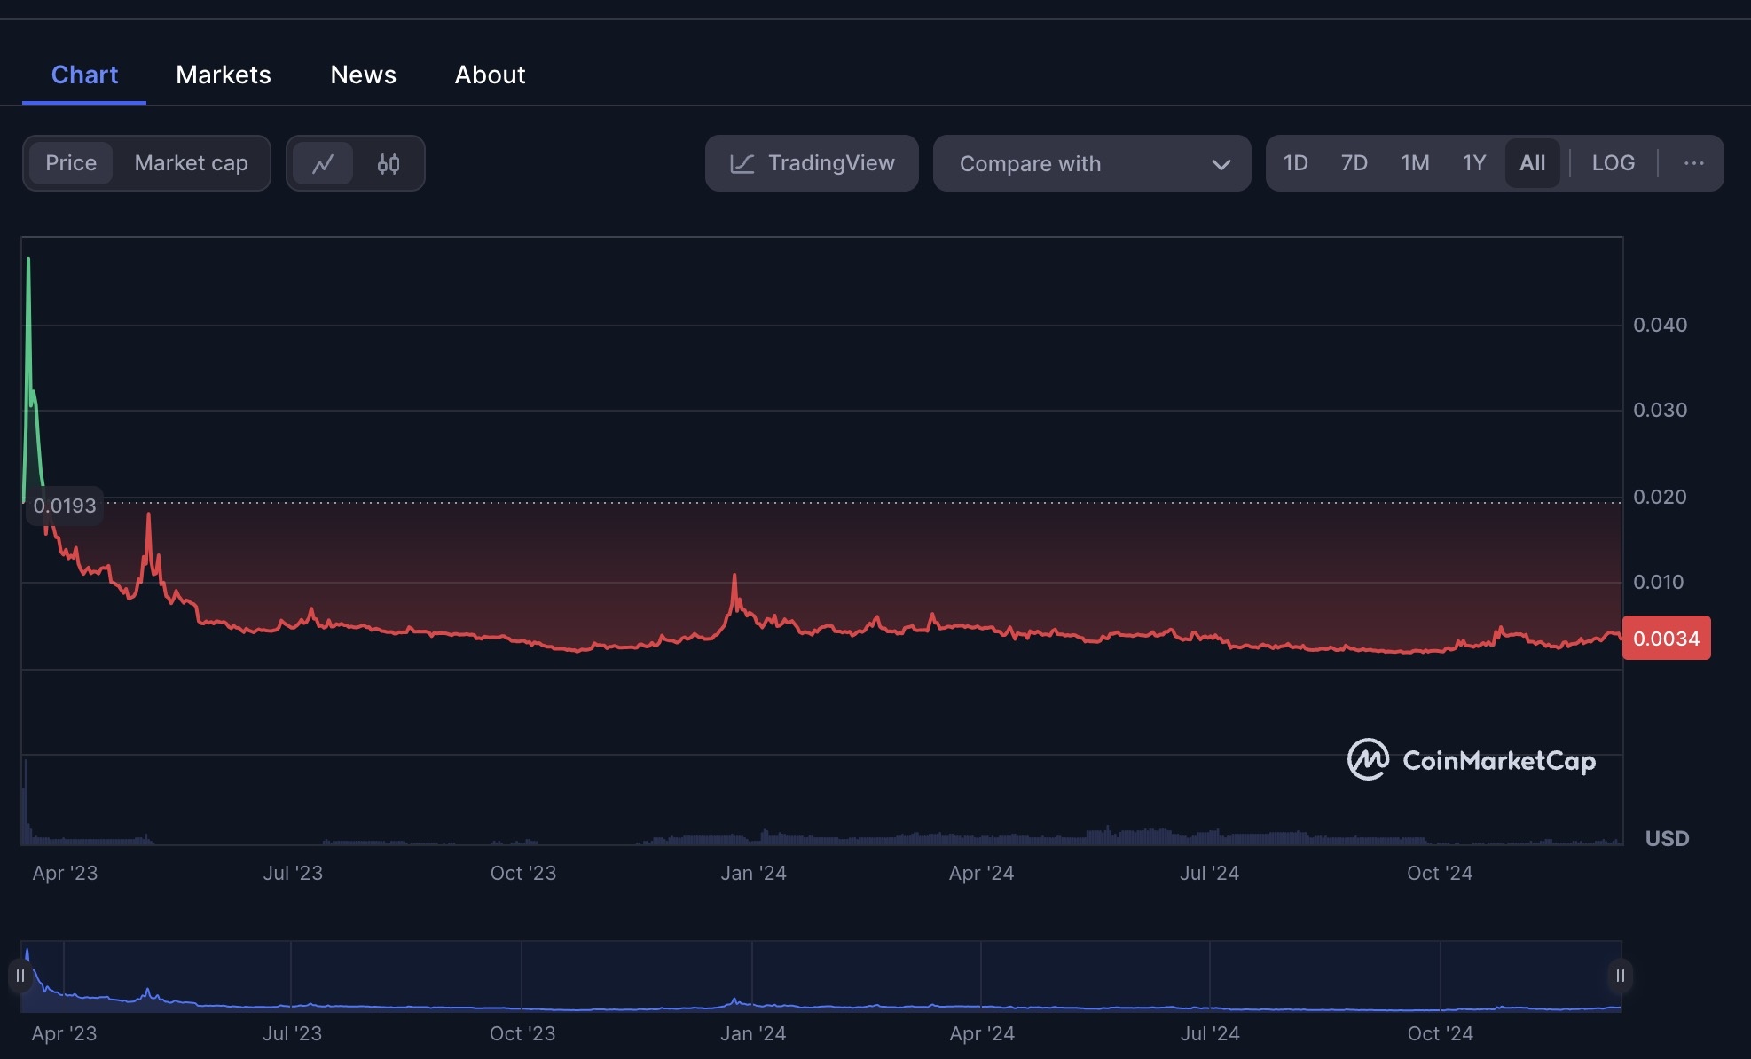Click the 0.0034 current price label
1751x1059 pixels.
[1666, 639]
